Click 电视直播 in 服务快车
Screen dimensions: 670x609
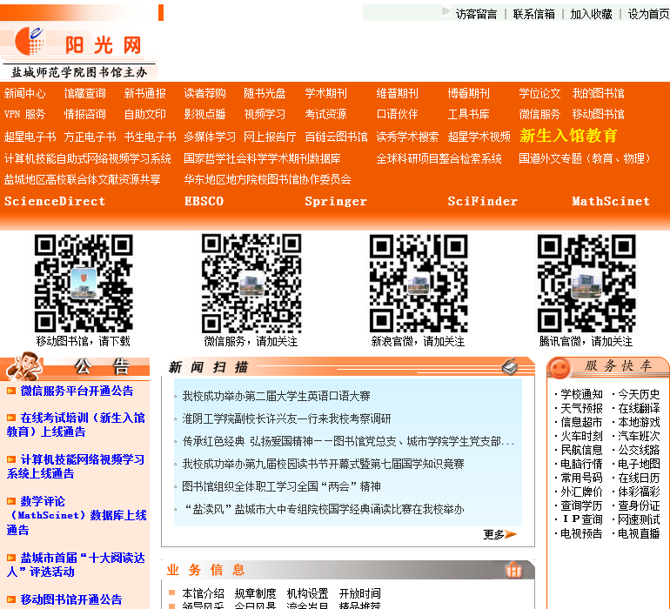639,534
